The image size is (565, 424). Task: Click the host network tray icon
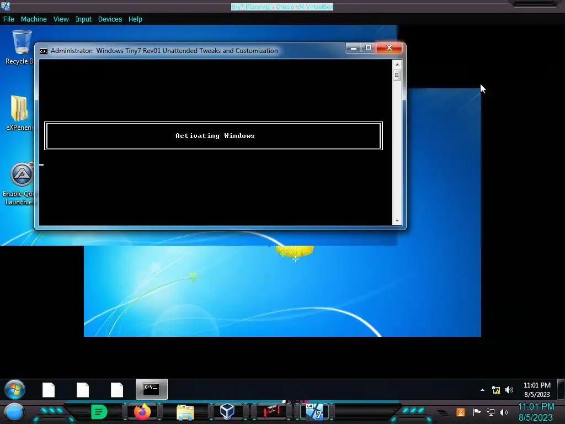(491, 412)
